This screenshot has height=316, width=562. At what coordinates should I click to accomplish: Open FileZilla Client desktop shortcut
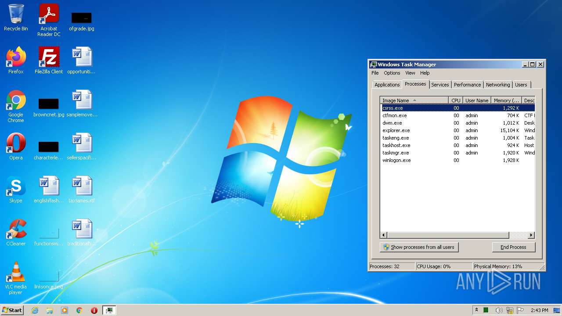(49, 61)
